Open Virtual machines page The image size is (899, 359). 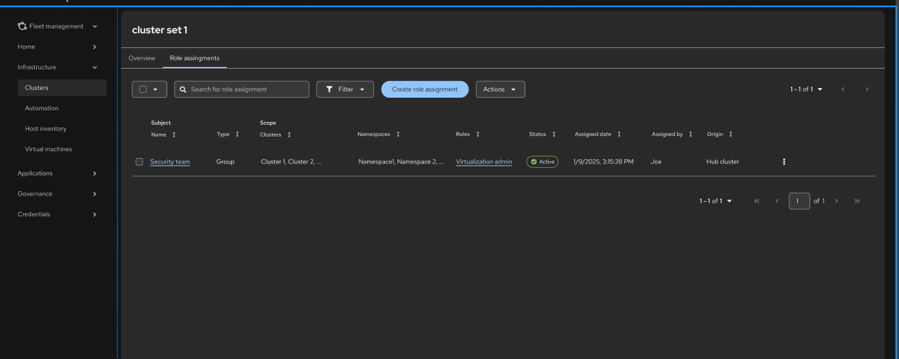click(49, 149)
